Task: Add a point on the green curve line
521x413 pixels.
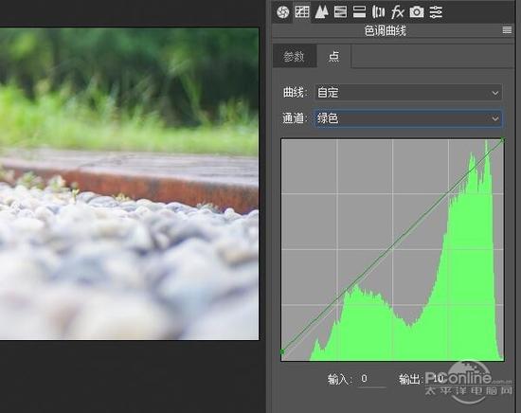Action: pyautogui.click(x=392, y=246)
